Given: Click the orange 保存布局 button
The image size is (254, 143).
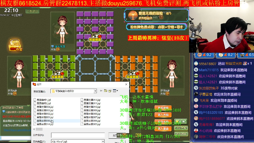Looking at the screenshot, I should click(x=163, y=122).
